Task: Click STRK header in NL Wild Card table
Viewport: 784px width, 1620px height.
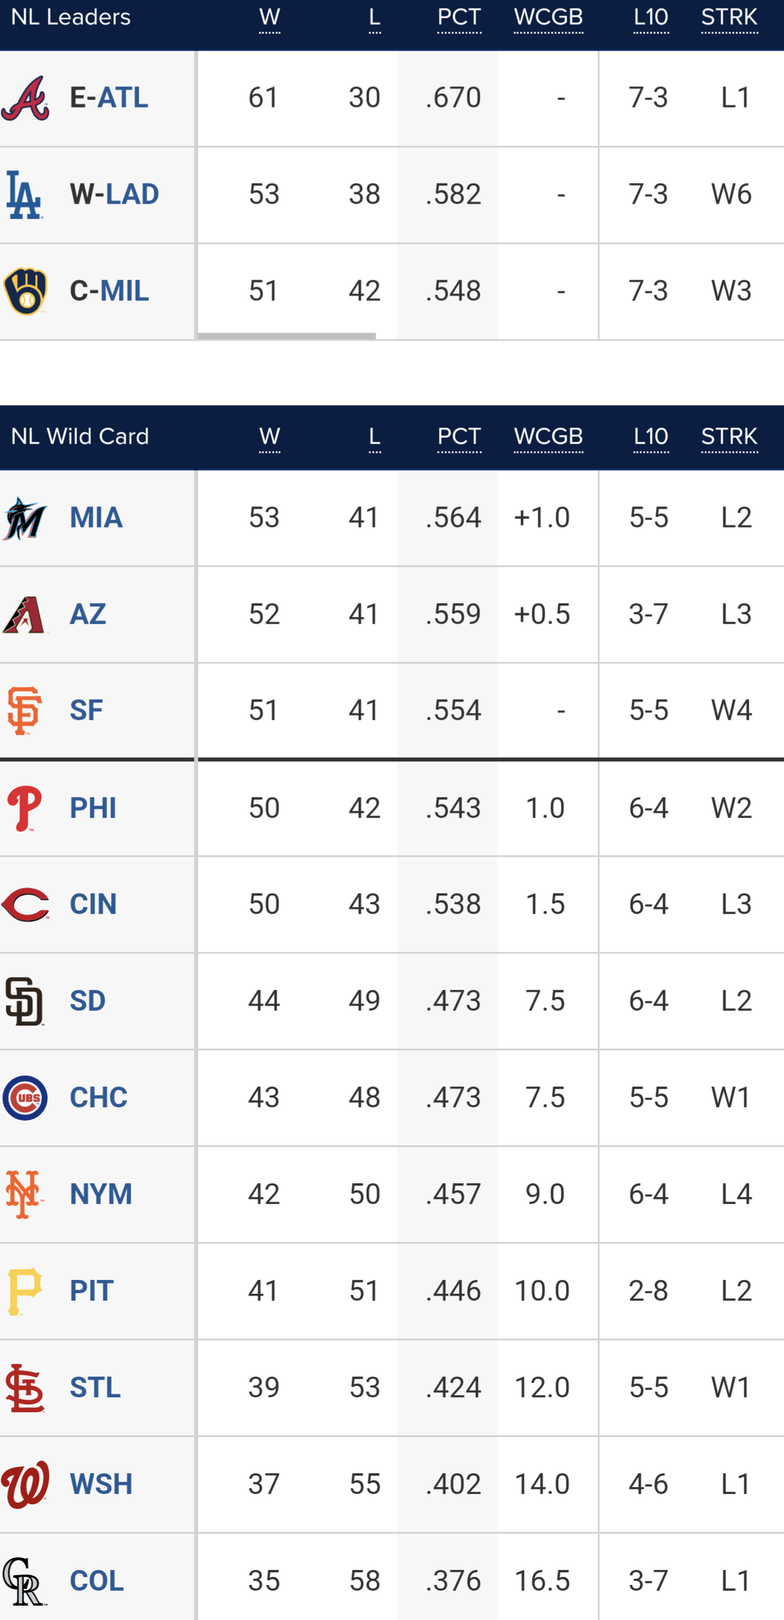Action: (x=729, y=436)
